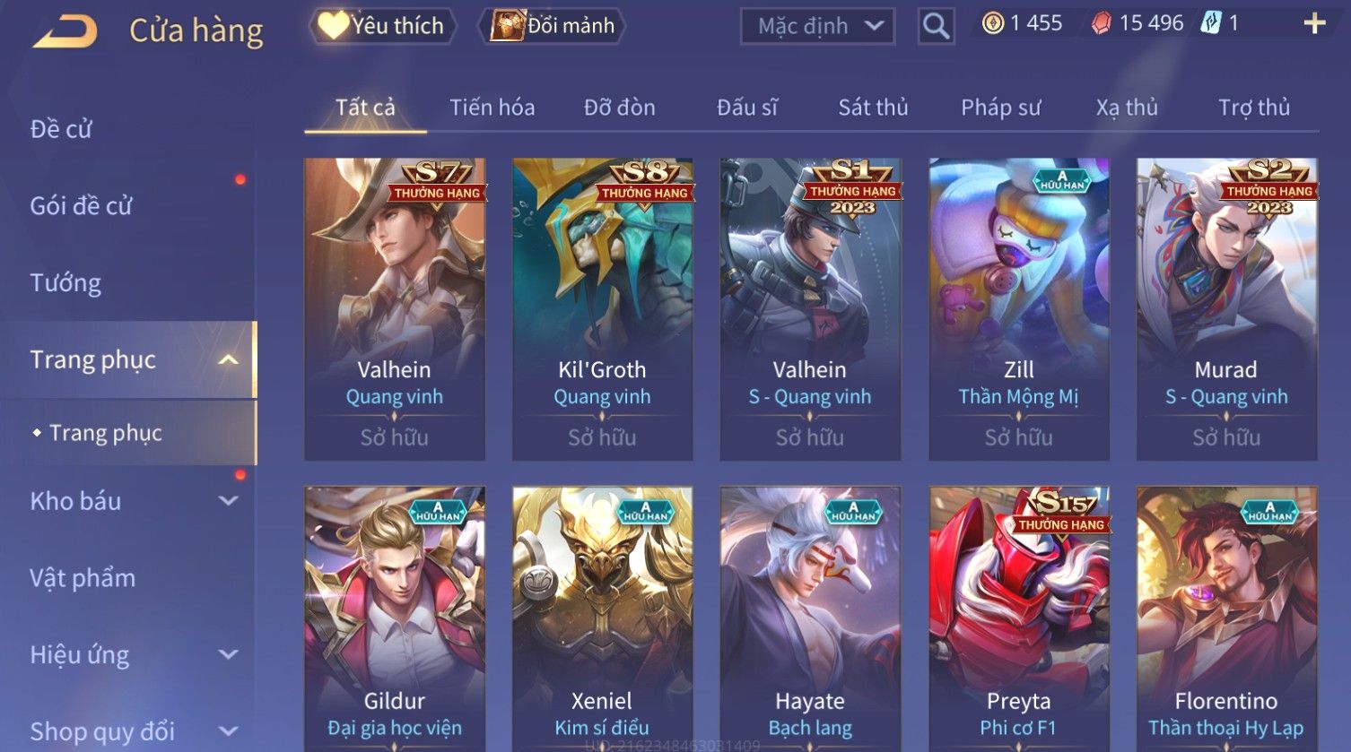This screenshot has height=752, width=1351.
Task: Collapse the Trang phục section chevron
Action: pos(229,359)
